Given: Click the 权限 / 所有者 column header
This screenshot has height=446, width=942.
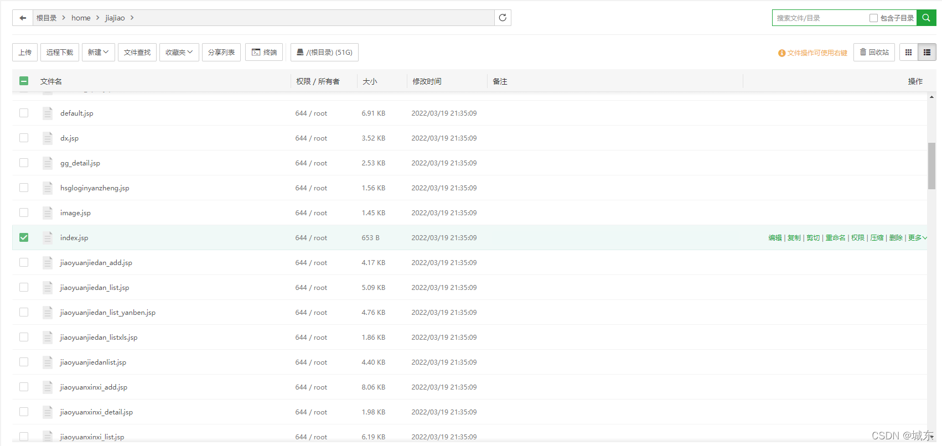Looking at the screenshot, I should click(x=318, y=81).
